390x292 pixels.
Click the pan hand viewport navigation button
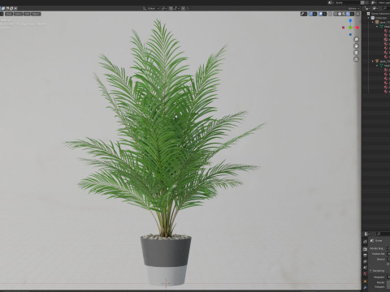356,46
